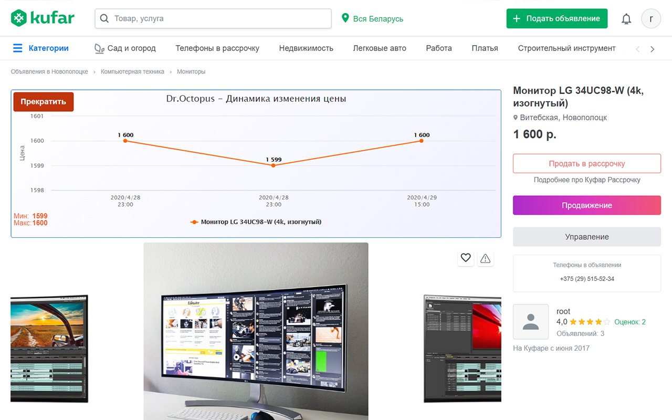Report the listing with warning icon
Viewport: 672px width, 420px height.
pos(486,258)
